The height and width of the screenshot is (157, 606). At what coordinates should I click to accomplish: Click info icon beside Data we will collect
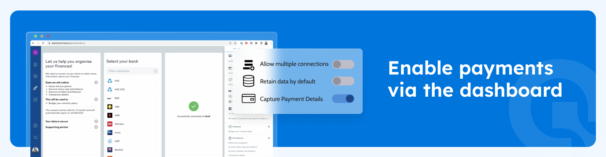point(96,83)
